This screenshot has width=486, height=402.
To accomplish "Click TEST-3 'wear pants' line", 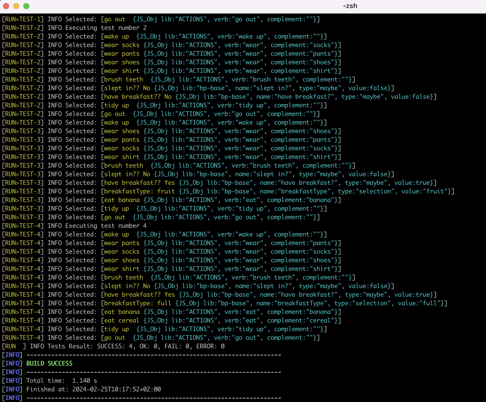I will 172,140.
